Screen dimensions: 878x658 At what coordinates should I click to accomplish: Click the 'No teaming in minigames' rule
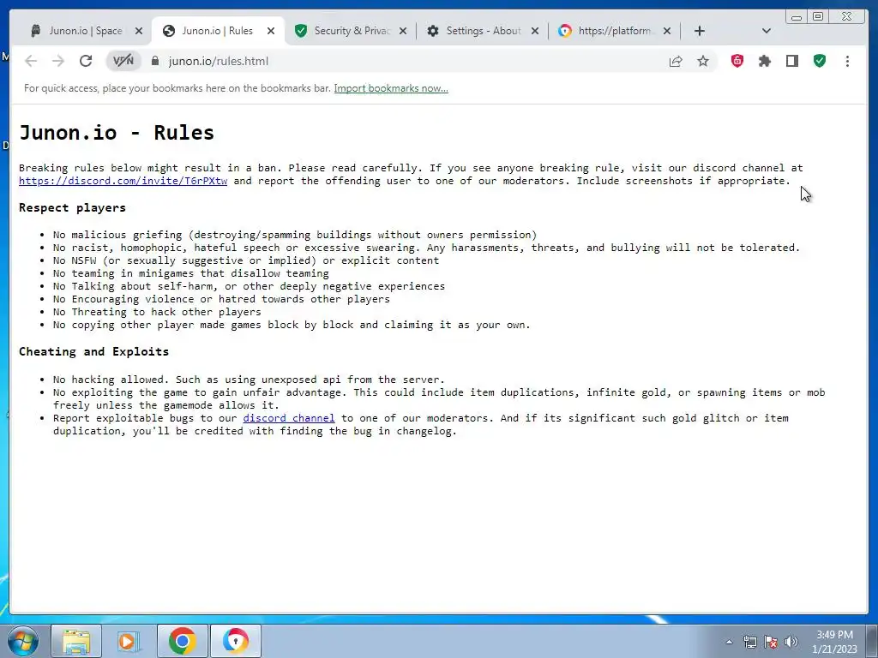(191, 273)
